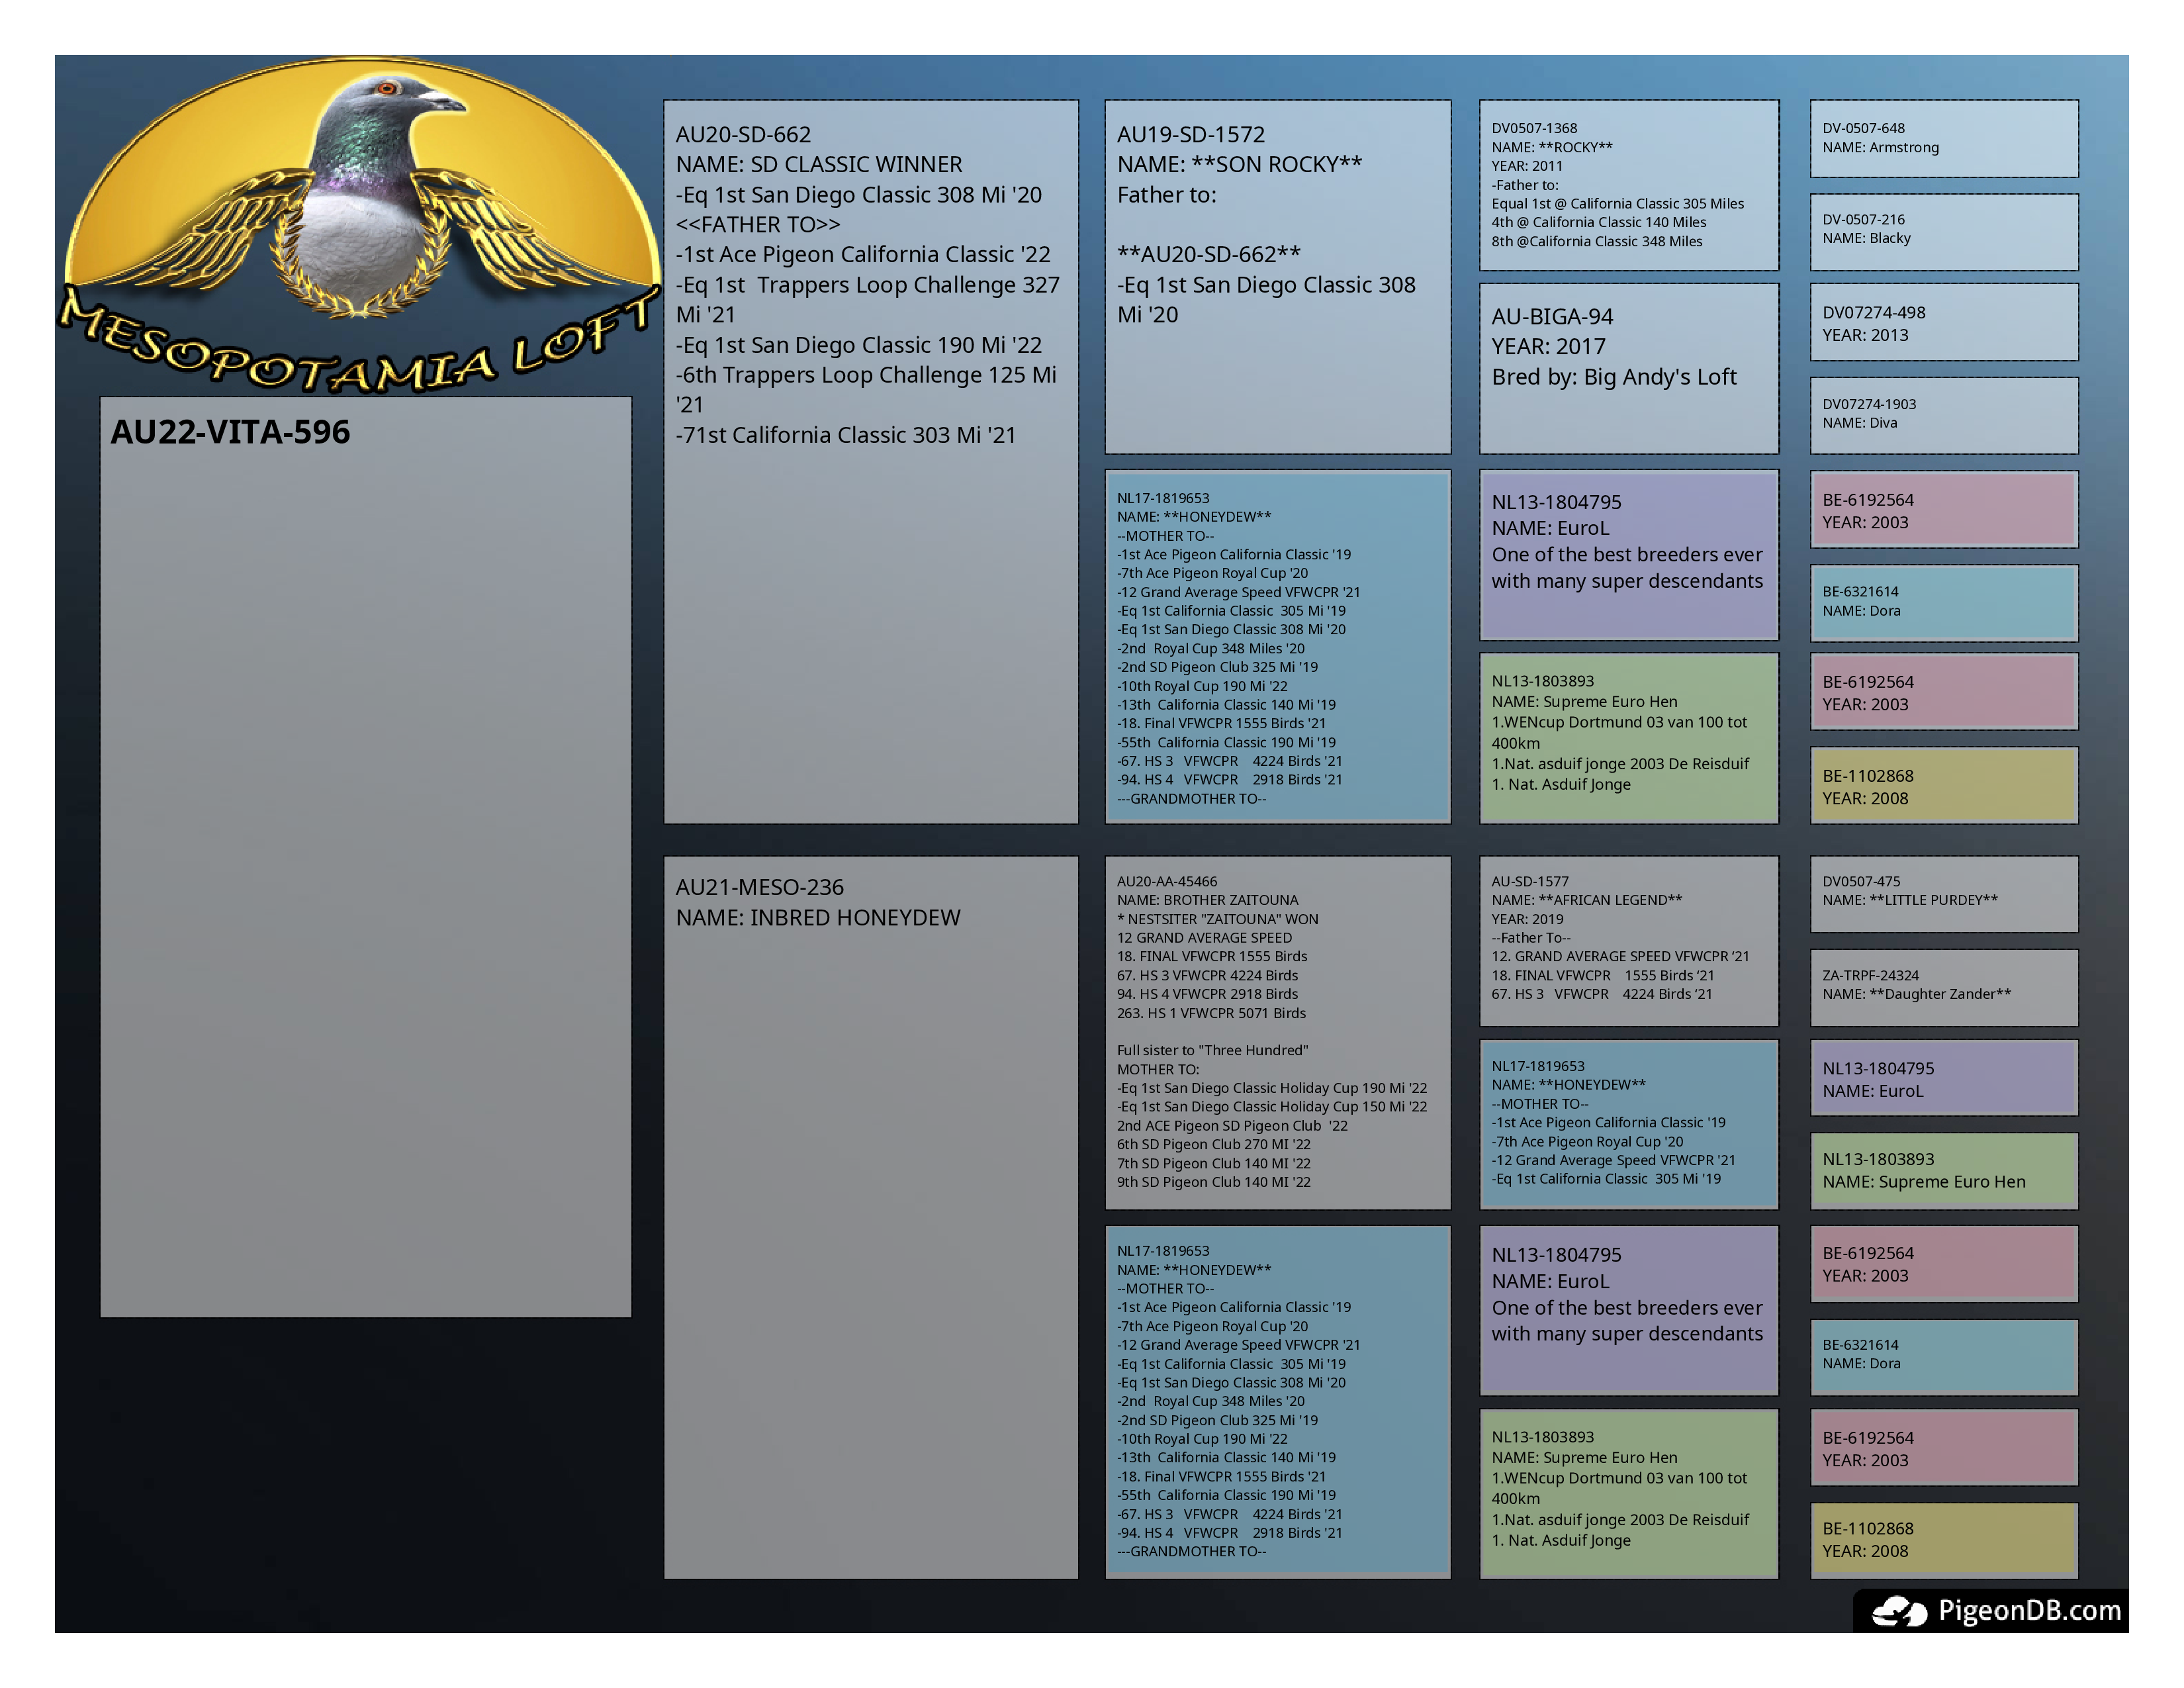The image size is (2184, 1688).
Task: Select 'NAME: Armstrong'
Action: pos(1880,148)
